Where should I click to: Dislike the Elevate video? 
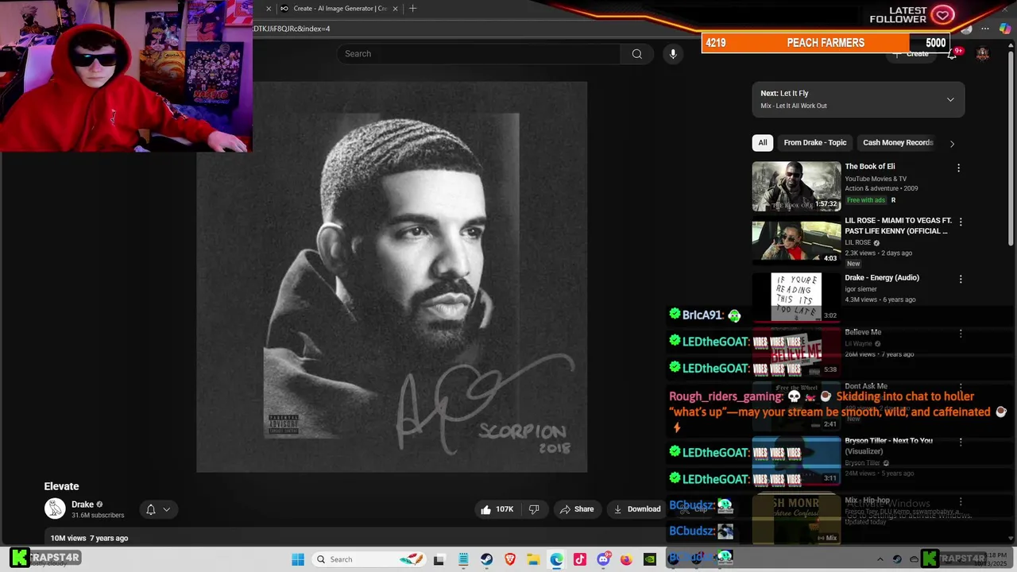tap(534, 509)
